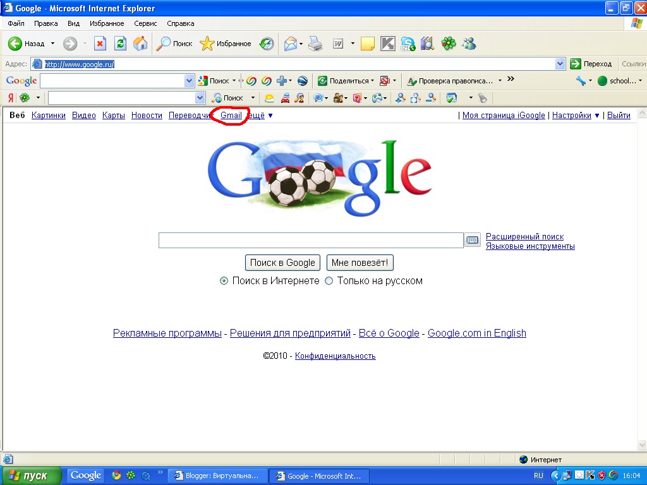
Task: Click the flashlight highlight icon in Yandex toolbar
Action: [x=482, y=98]
